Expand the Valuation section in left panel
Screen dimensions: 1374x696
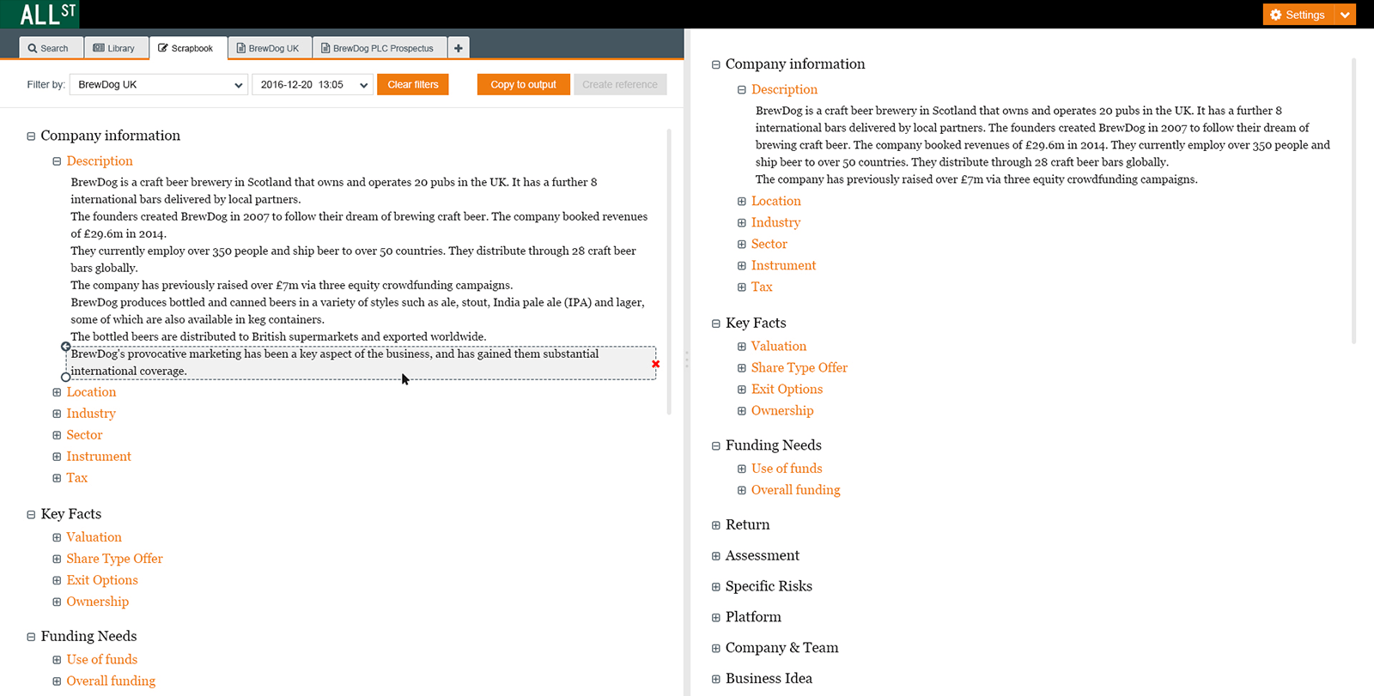[57, 537]
